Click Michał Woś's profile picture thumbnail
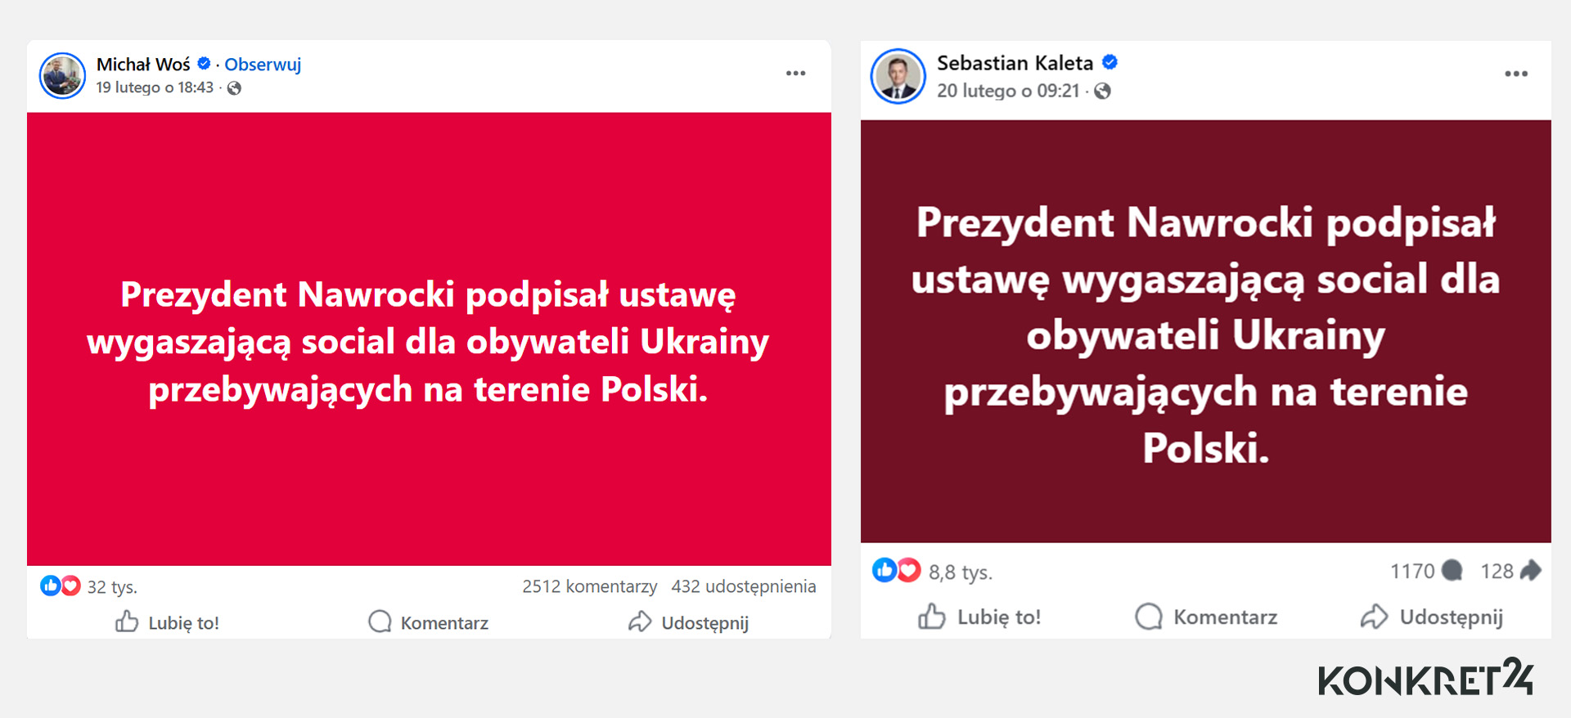This screenshot has width=1571, height=718. 62,75
